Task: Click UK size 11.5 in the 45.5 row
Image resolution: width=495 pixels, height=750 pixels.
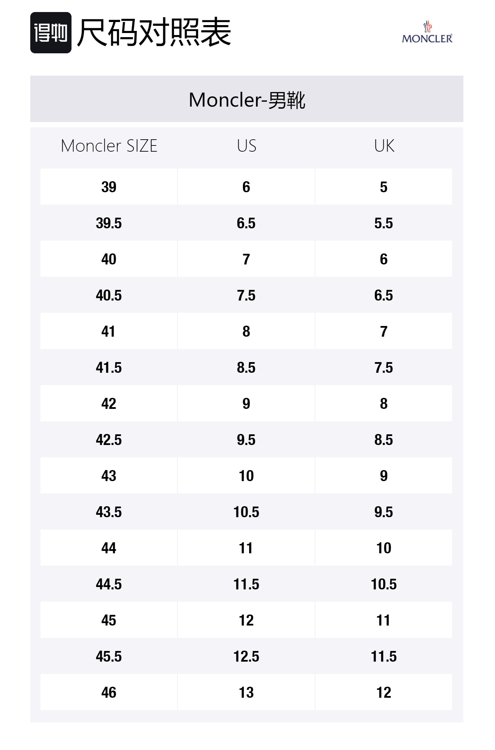Action: click(x=384, y=656)
